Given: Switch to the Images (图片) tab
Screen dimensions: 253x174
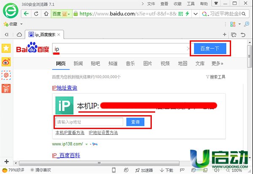Looking at the screenshot, I should 148,63.
